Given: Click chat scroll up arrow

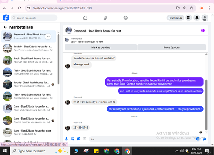Looking at the screenshot, I should 206,54.
